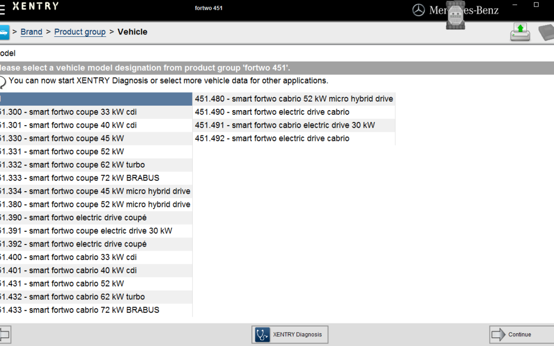Select 451.490 smart fortwo electric drive cabrio

293,112
